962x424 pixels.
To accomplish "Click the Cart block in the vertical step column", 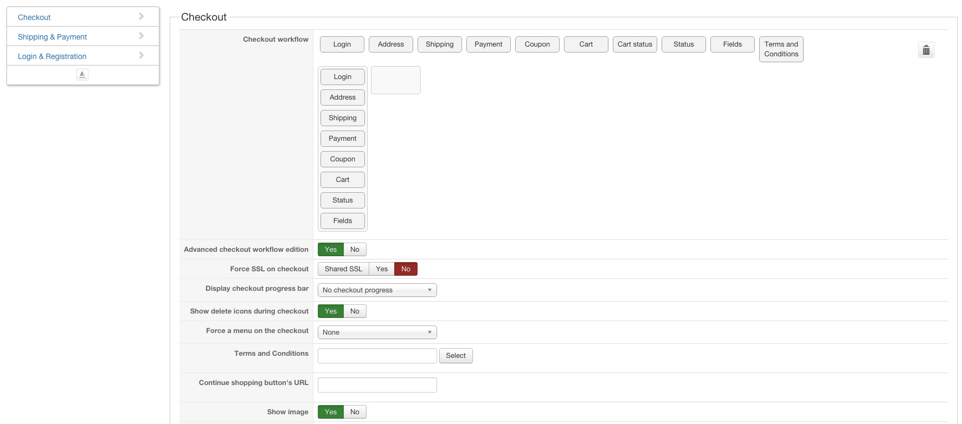I will point(343,180).
